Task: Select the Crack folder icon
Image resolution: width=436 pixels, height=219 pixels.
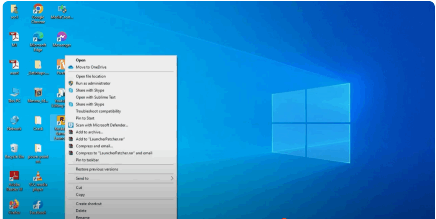Action: [38, 123]
